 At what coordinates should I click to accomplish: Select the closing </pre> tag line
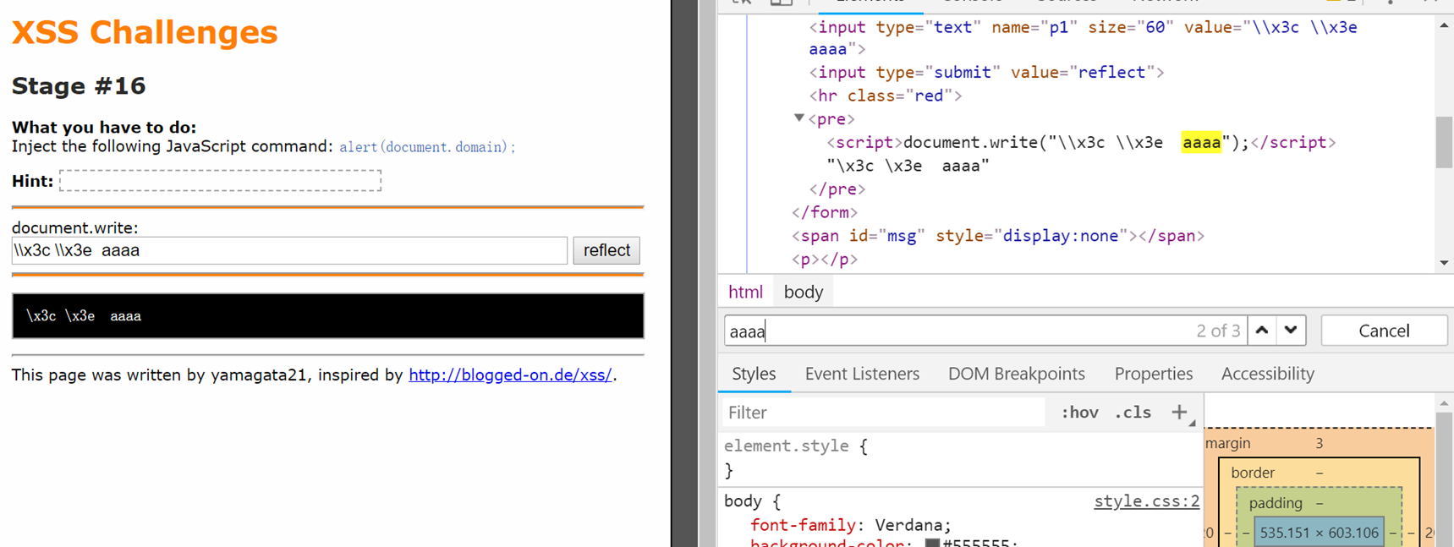pyautogui.click(x=837, y=189)
